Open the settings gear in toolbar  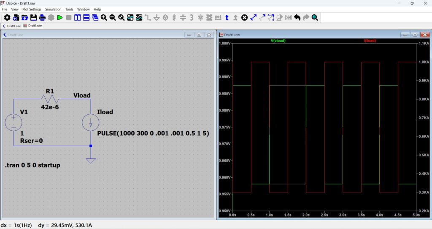[7, 18]
